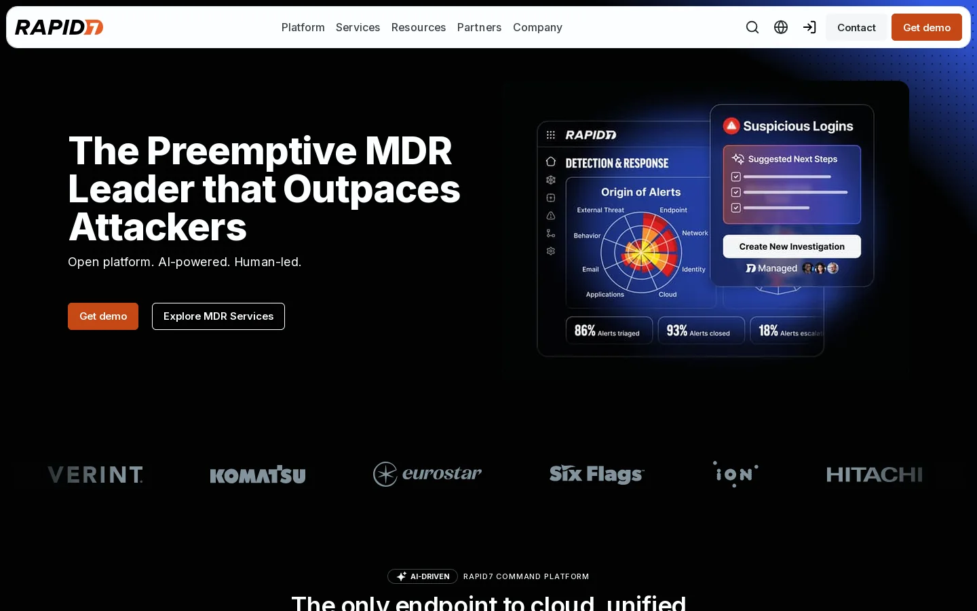Click 'RAPID7 COMMAND PLATFORM' label
This screenshot has width=977, height=611.
[x=526, y=576]
